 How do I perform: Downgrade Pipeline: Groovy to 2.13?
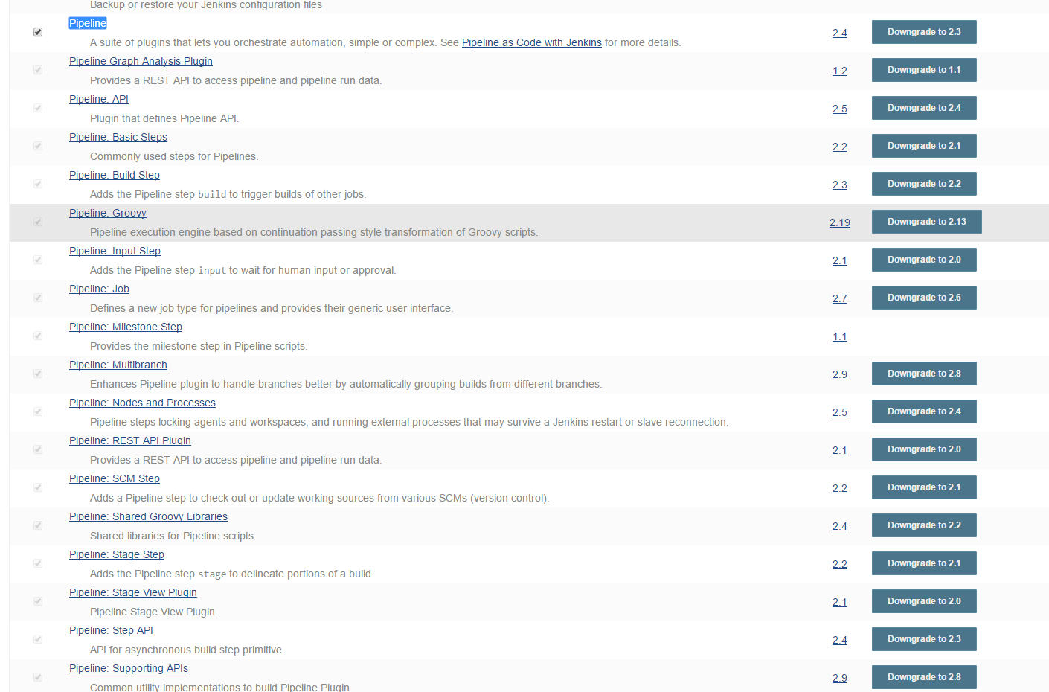(x=926, y=222)
